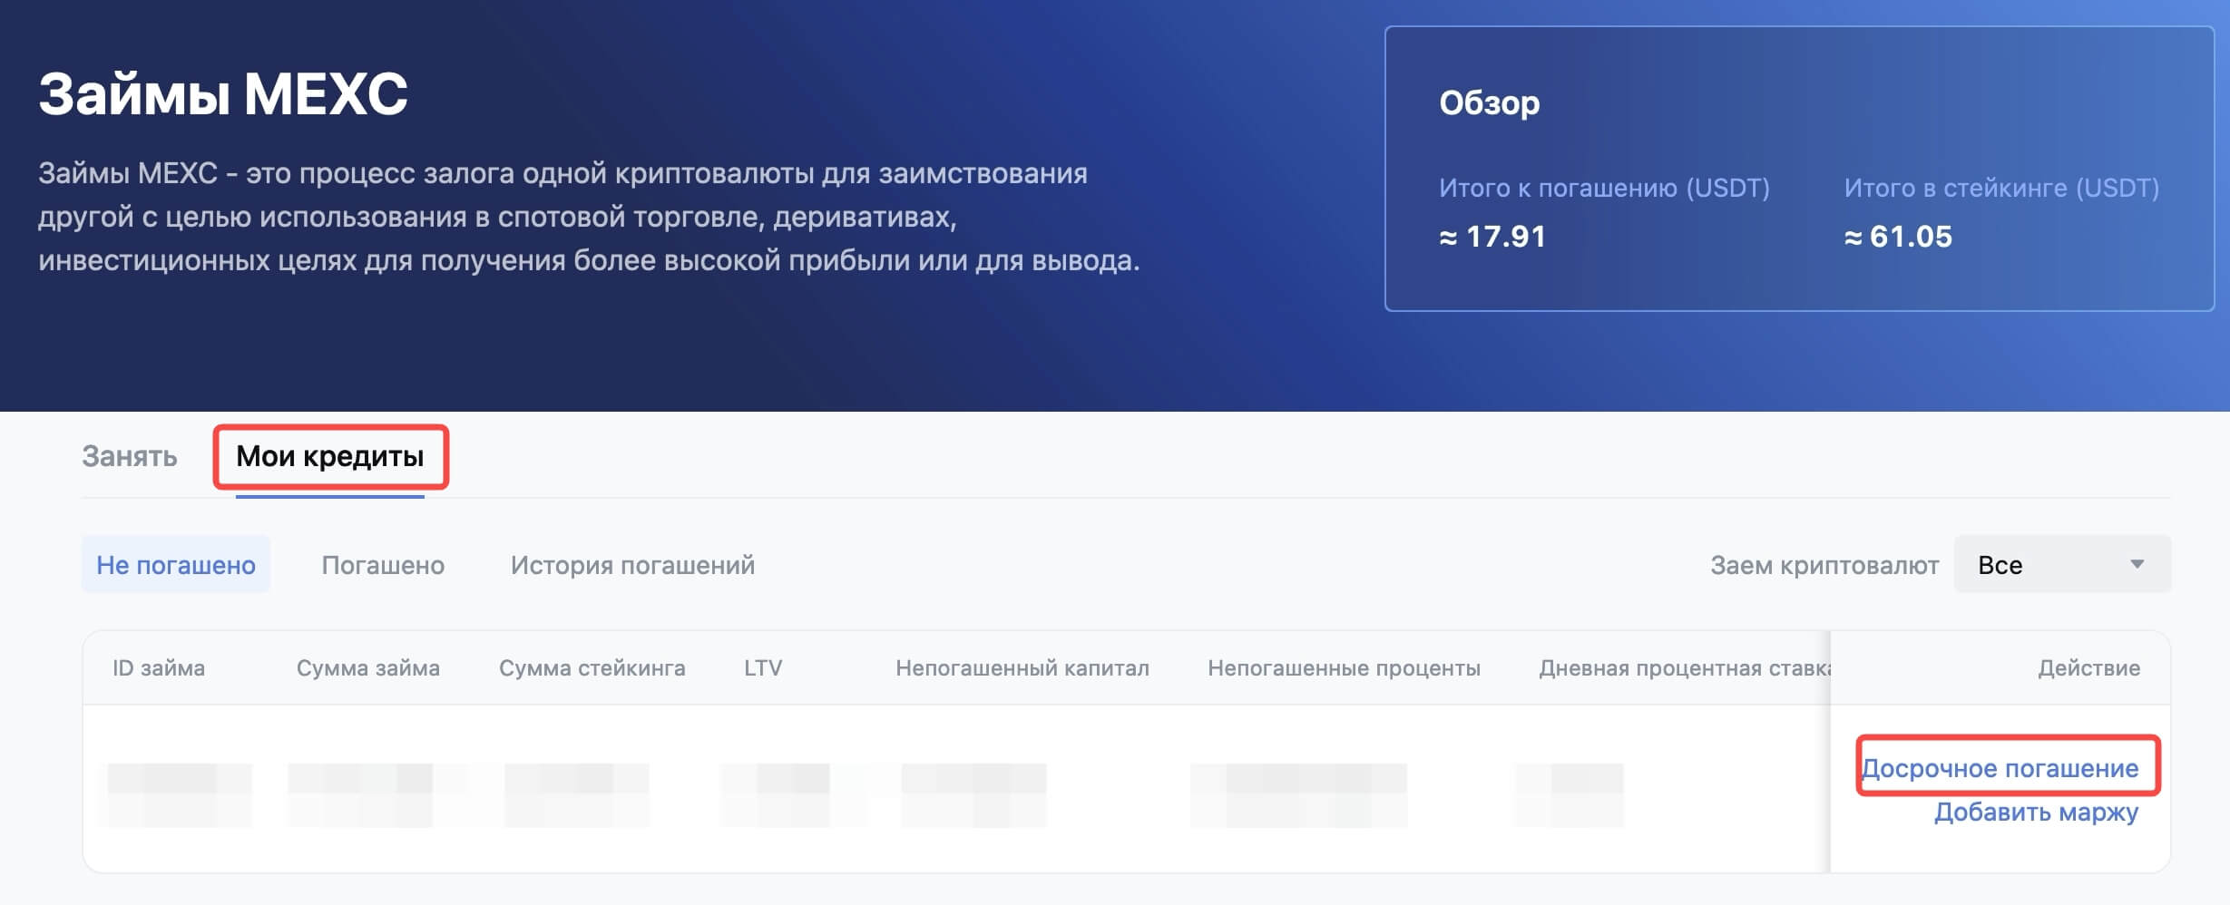The width and height of the screenshot is (2230, 905).
Task: Click the Займы MEXC page title
Action: click(x=223, y=93)
